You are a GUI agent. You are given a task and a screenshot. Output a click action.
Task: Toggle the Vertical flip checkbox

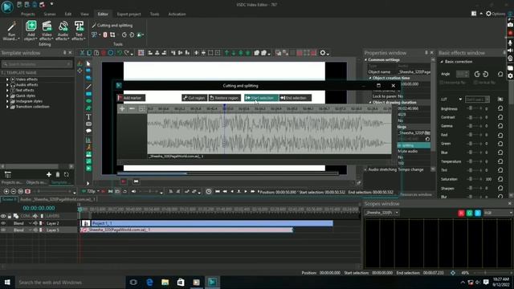coord(475,83)
